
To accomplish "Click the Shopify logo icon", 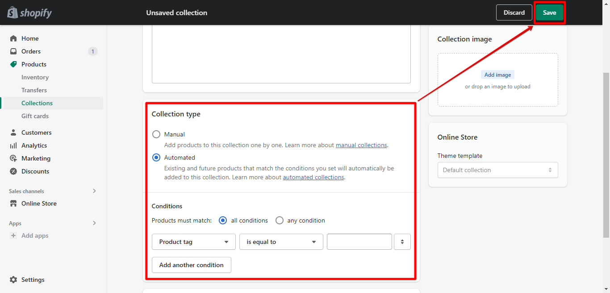I will 13,12.
